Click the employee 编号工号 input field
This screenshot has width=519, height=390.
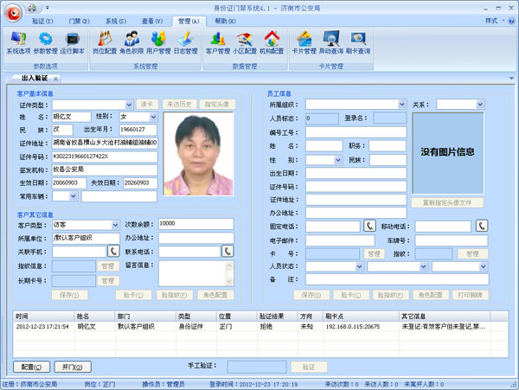(x=356, y=132)
